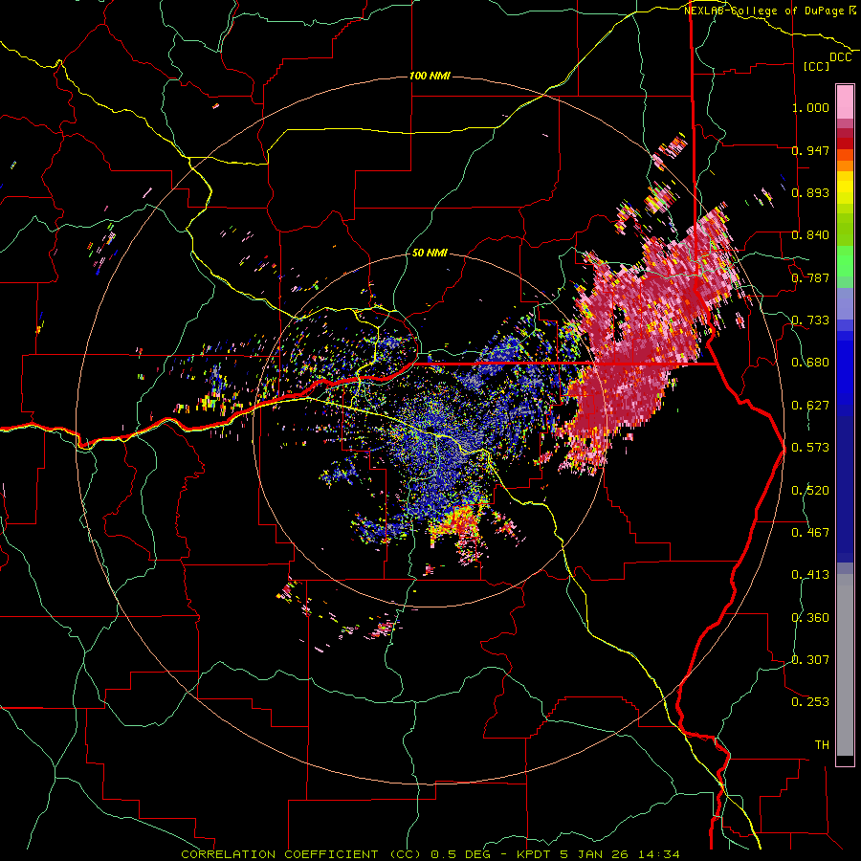Select the DCC label above the color bar

[x=840, y=57]
